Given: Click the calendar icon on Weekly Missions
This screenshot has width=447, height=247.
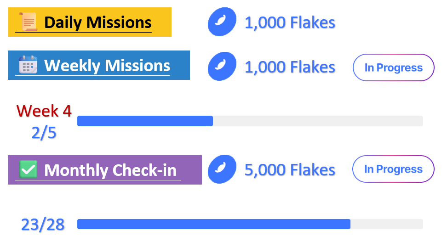Looking at the screenshot, I should [x=28, y=65].
